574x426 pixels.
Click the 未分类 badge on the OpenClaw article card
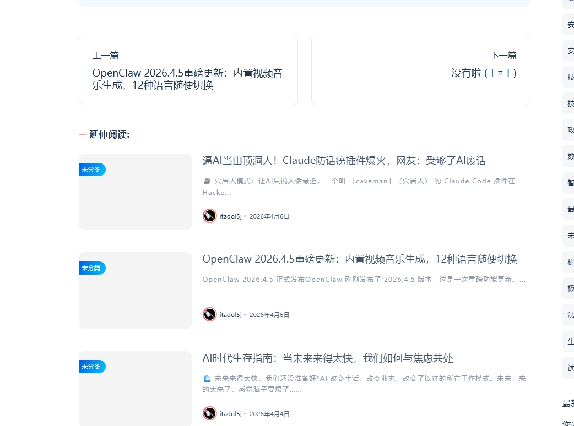[x=91, y=268]
